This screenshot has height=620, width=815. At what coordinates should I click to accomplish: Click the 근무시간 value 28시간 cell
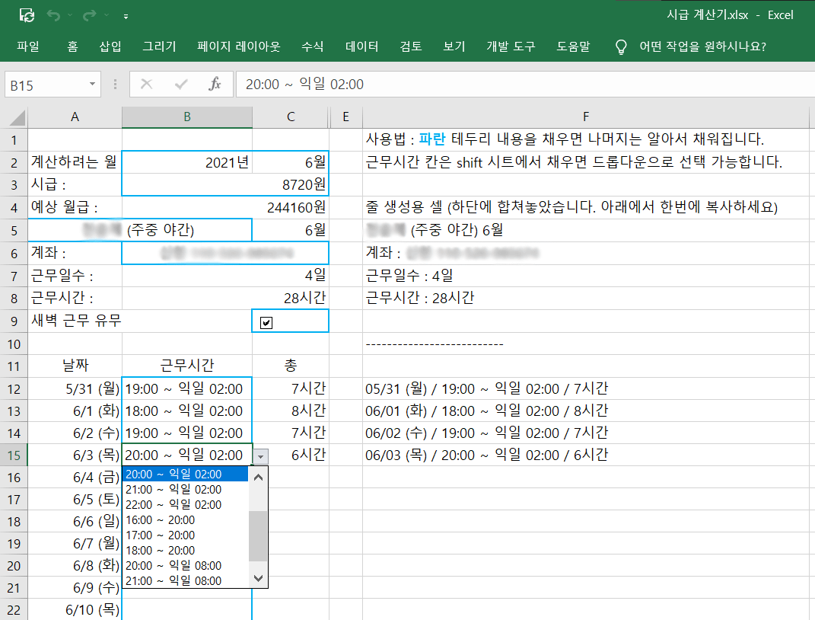[225, 298]
